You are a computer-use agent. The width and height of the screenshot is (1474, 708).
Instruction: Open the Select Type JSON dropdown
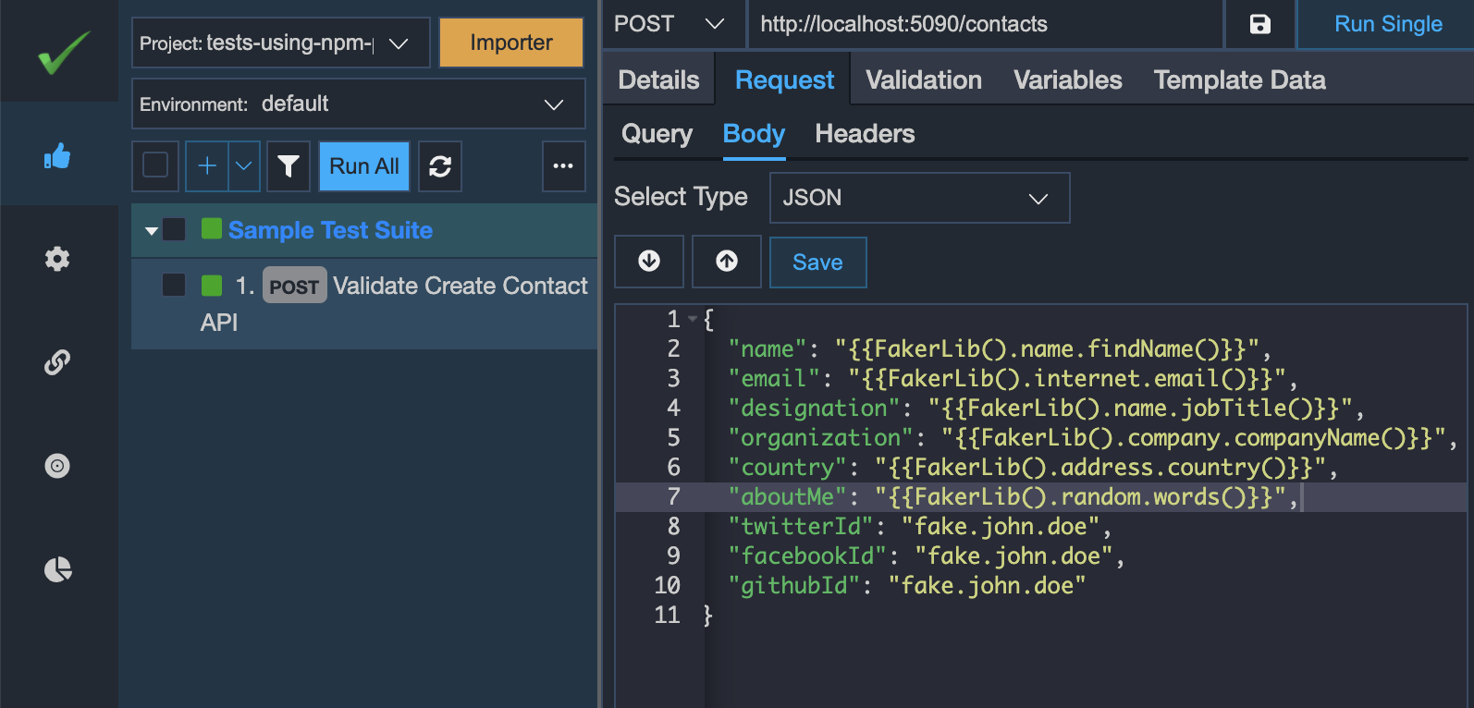[x=919, y=198]
